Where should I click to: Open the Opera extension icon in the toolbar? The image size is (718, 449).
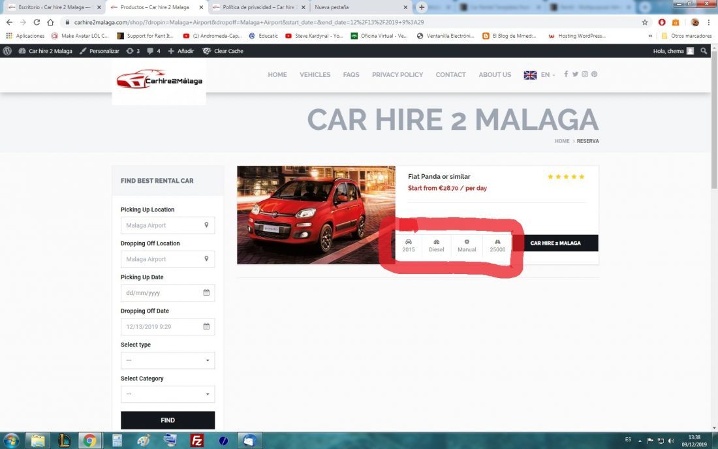(662, 22)
